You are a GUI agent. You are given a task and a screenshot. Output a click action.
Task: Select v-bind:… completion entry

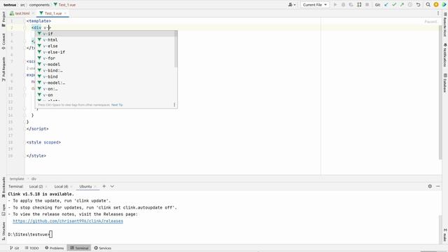coord(106,71)
